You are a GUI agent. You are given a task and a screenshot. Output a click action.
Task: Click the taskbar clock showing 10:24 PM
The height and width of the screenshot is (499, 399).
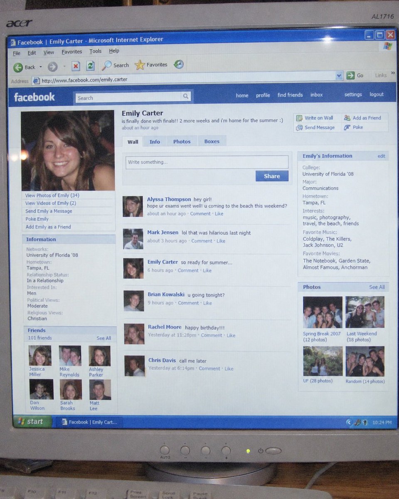click(x=382, y=422)
